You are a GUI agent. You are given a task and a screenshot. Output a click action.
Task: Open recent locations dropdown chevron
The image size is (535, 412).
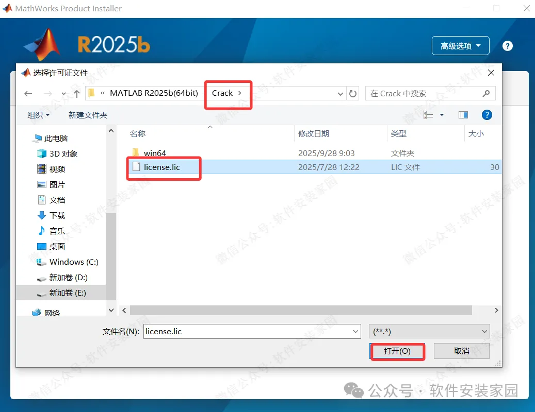pos(63,94)
